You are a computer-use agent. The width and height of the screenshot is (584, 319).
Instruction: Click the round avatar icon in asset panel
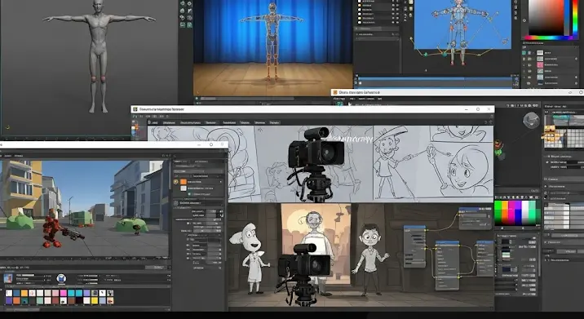[x=61, y=278]
